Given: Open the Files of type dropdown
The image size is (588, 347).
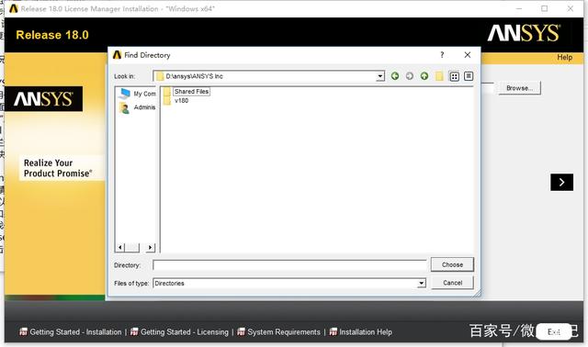Looking at the screenshot, I should [x=422, y=284].
